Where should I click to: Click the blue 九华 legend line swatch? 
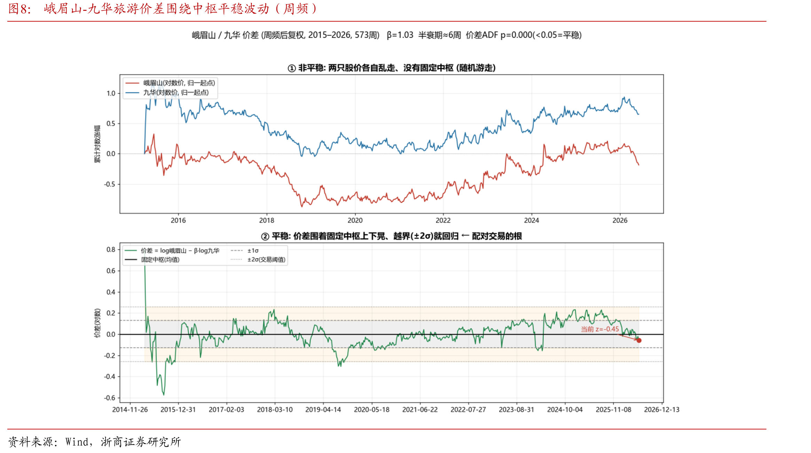(132, 93)
